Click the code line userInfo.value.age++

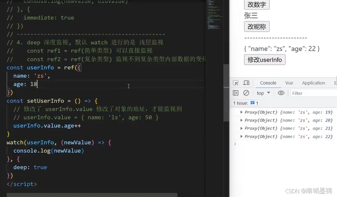(47, 126)
